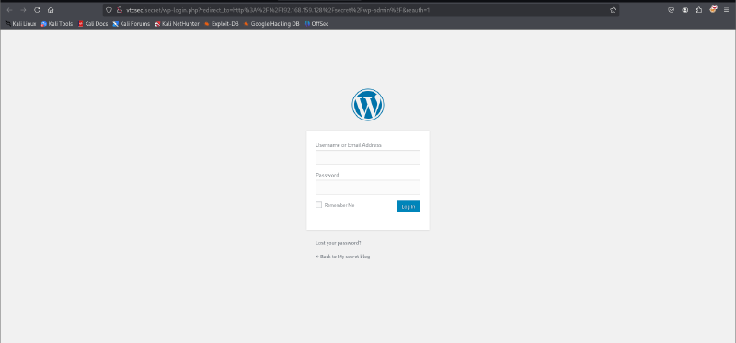Image resolution: width=736 pixels, height=343 pixels.
Task: Click the WordPress logo
Action: [368, 105]
